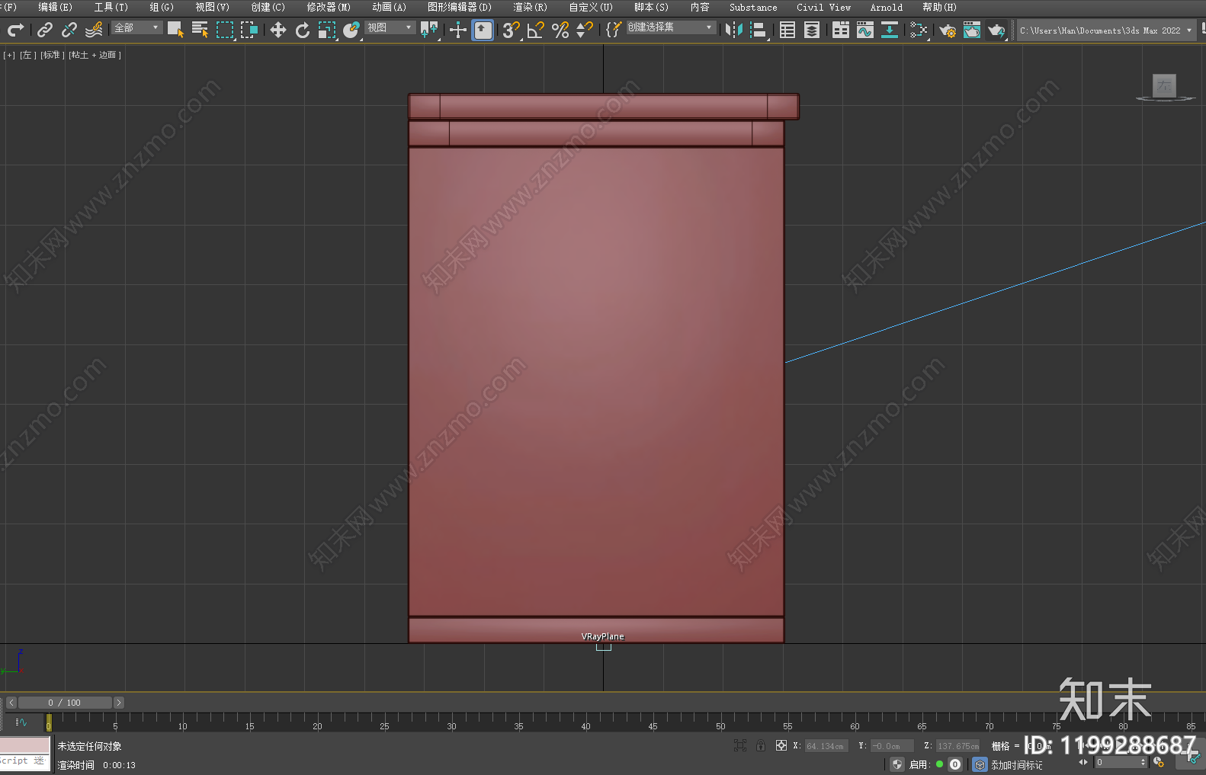
Task: Open the Civil View menu
Action: point(823,7)
